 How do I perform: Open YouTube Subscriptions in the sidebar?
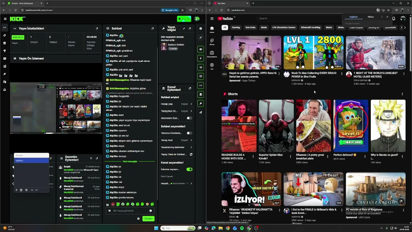coord(212,54)
